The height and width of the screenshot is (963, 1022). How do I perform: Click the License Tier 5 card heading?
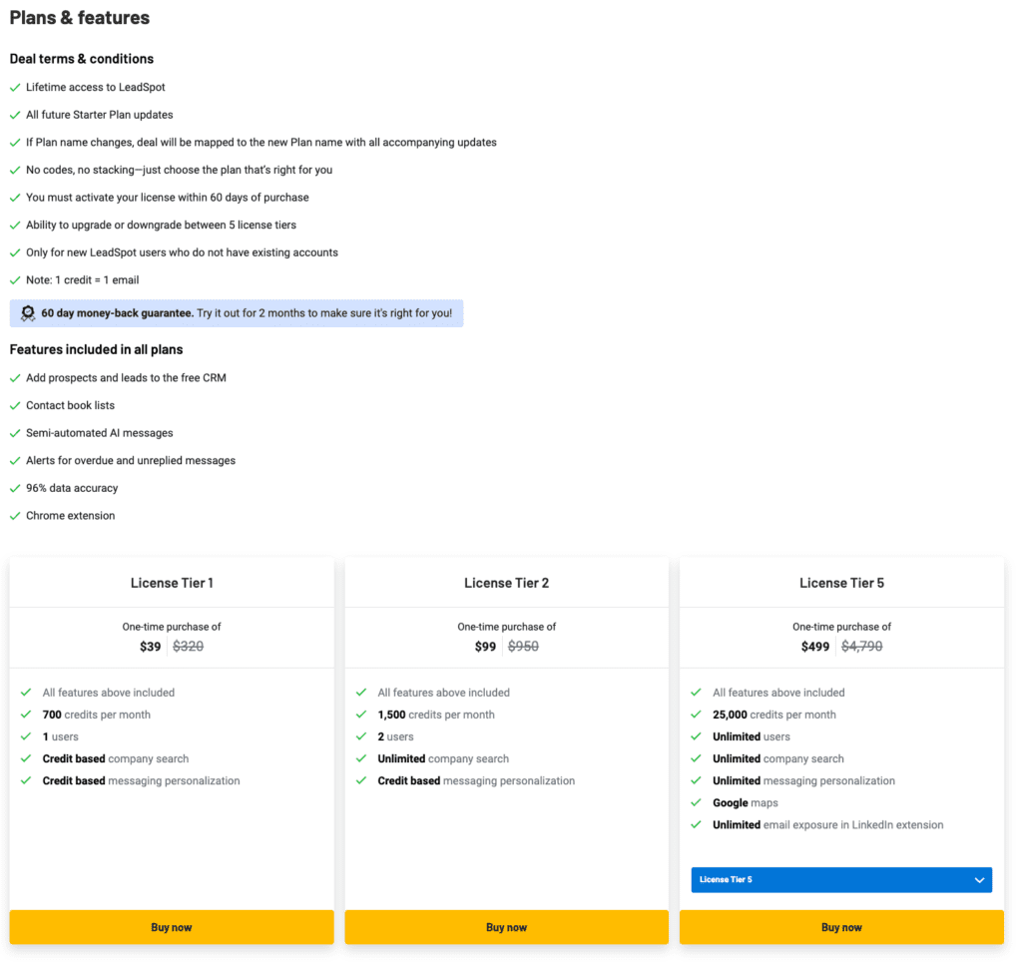pyautogui.click(x=841, y=583)
